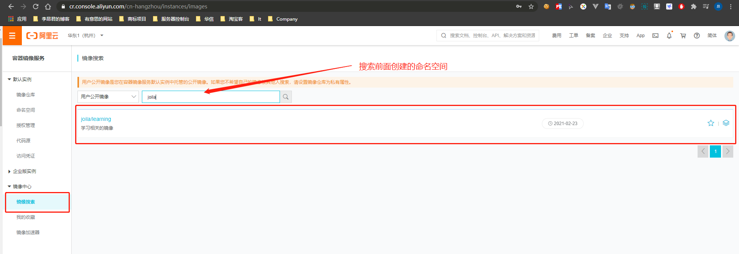Go to the next results page
Viewport: 739px width, 254px height.
click(x=727, y=151)
